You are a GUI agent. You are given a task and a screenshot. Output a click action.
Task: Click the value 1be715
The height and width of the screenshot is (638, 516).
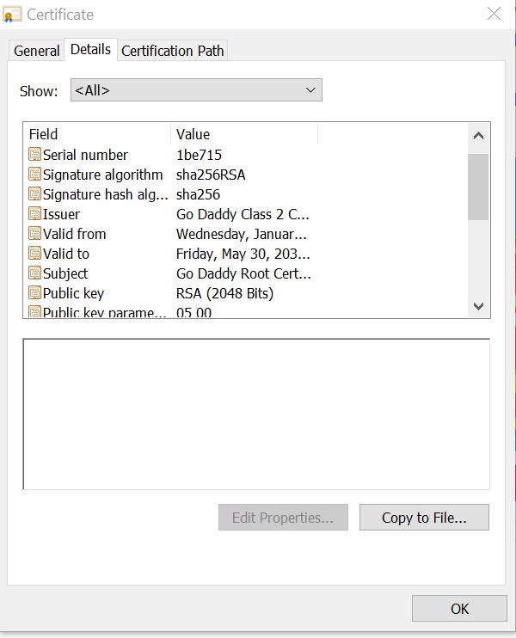point(199,155)
